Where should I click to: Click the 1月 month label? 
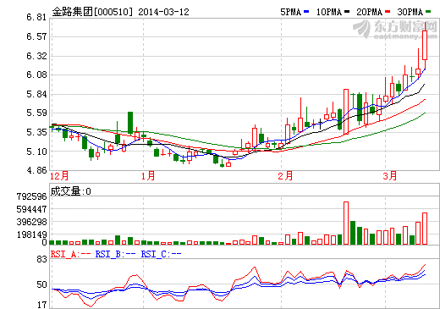pyautogui.click(x=148, y=176)
